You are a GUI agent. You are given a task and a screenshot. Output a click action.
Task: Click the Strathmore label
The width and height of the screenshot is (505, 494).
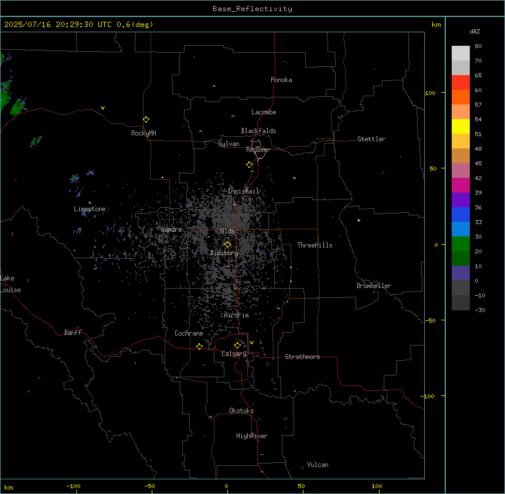pyautogui.click(x=302, y=357)
